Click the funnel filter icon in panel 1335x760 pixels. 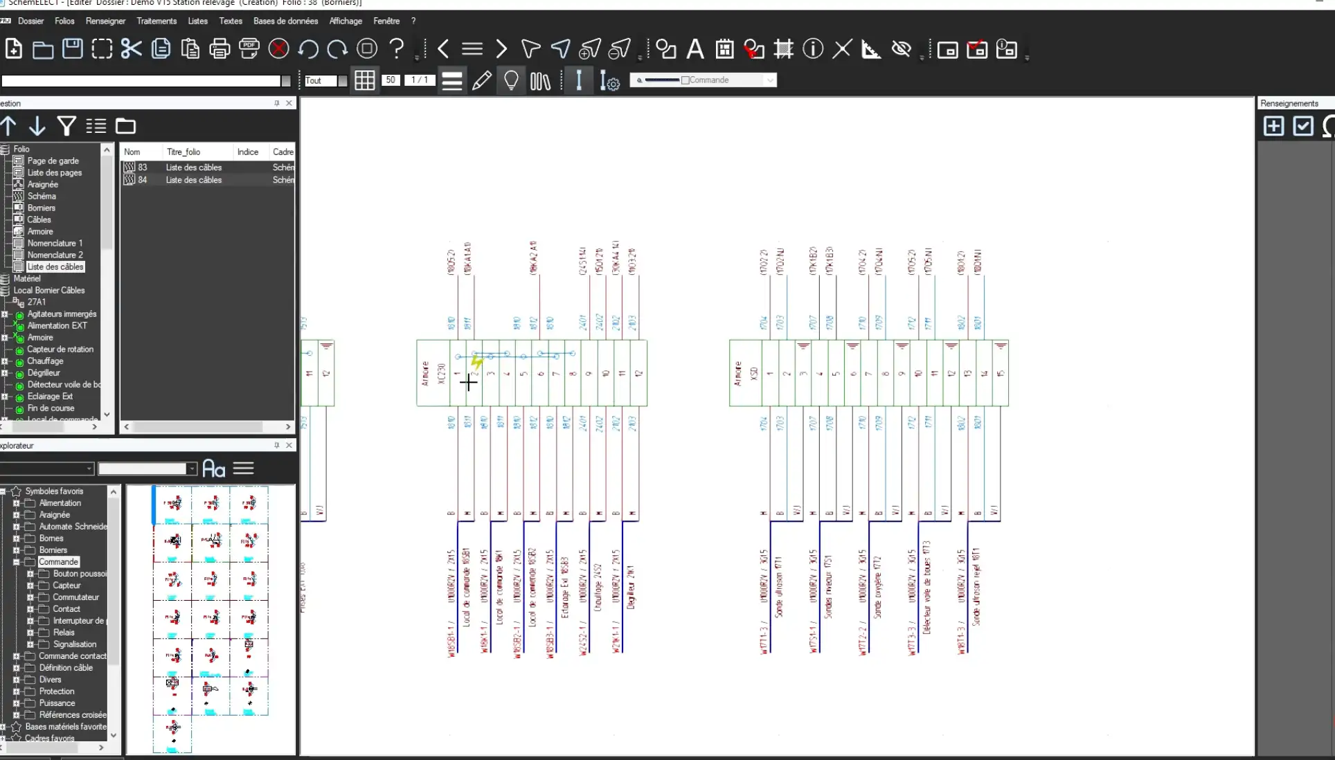[x=66, y=126]
